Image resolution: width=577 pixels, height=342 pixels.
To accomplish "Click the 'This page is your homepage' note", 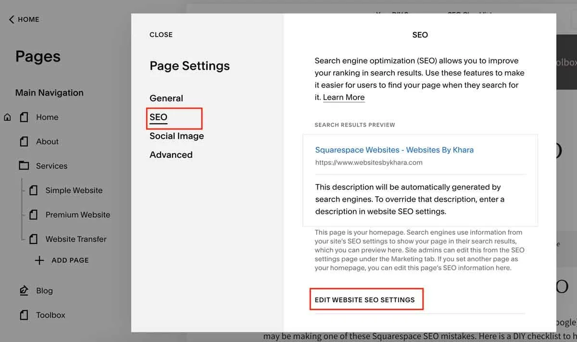I will point(419,250).
